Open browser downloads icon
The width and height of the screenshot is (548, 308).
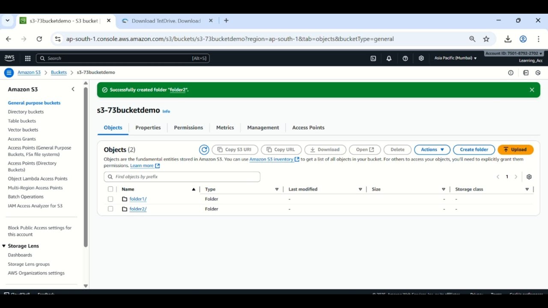click(508, 39)
